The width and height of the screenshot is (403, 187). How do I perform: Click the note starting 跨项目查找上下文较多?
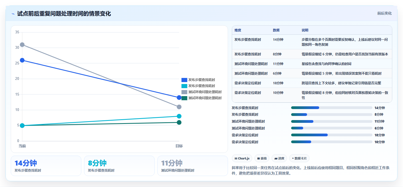click(x=341, y=83)
